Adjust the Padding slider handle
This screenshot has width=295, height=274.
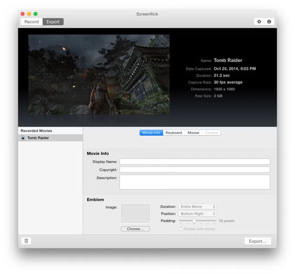tap(194, 221)
